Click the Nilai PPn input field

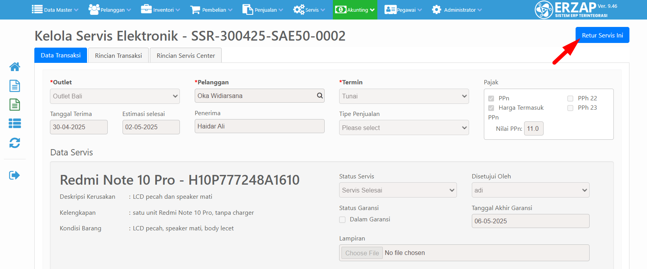pos(533,128)
